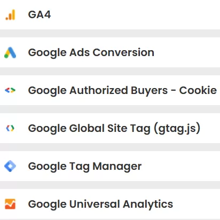The height and width of the screenshot is (220, 220).
Task: Select the Google Tag Manager label
Action: coord(85,167)
